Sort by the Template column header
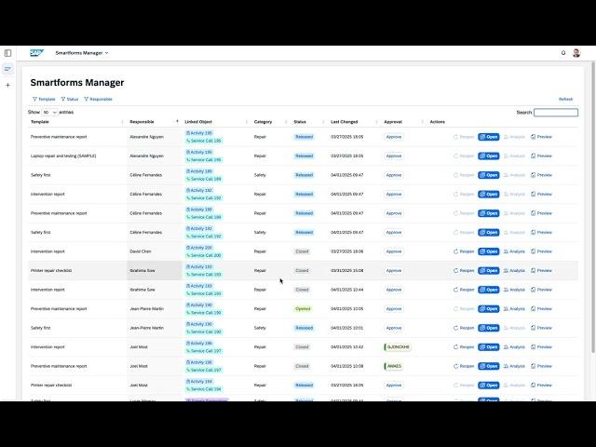Image resolution: width=596 pixels, height=447 pixels. coord(40,122)
